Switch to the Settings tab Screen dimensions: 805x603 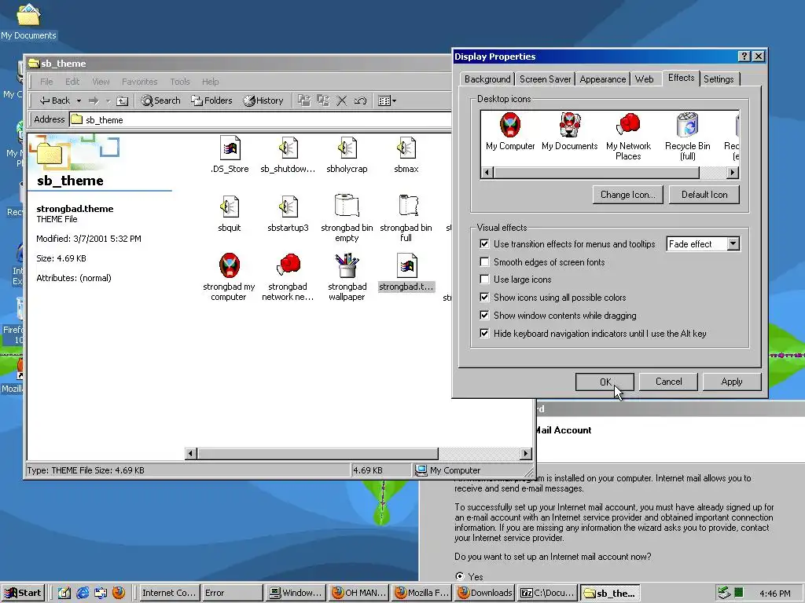coord(719,79)
